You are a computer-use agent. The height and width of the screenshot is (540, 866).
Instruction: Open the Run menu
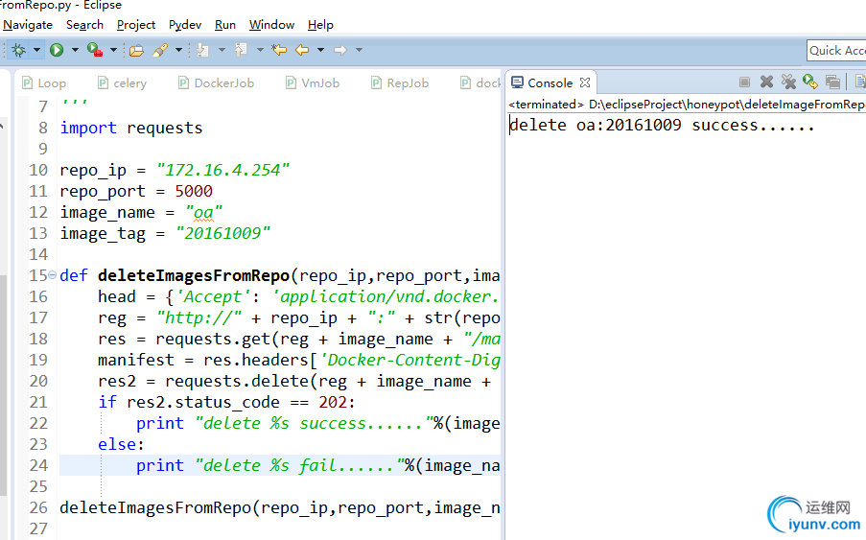click(x=224, y=25)
